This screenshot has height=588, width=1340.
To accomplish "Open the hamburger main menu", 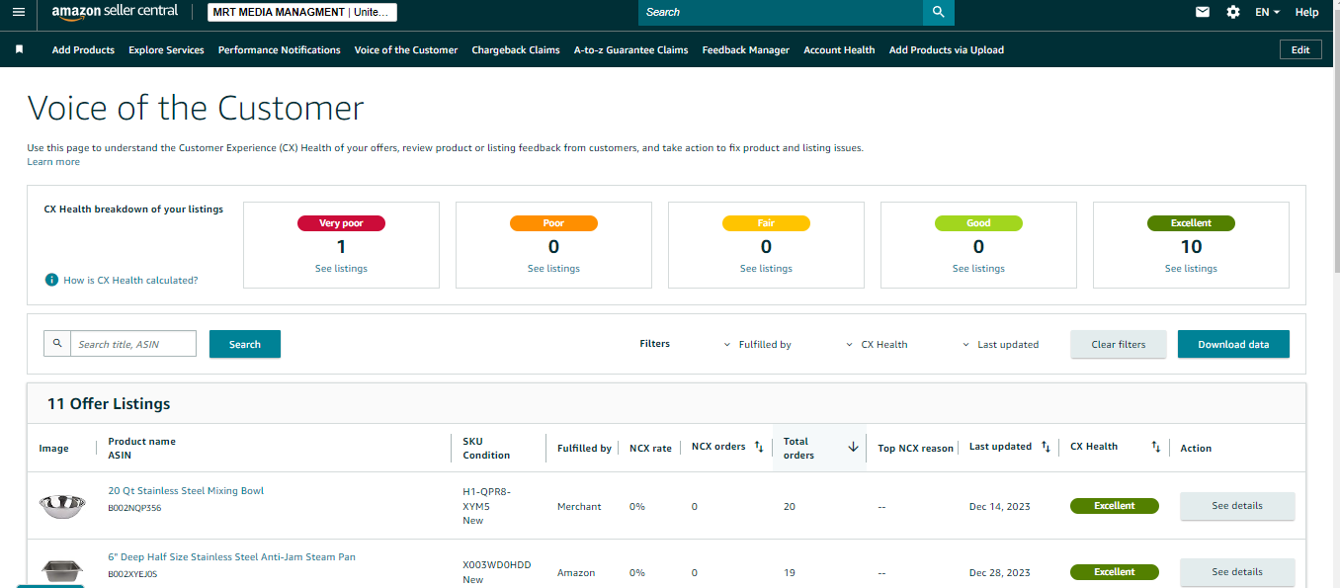I will pyautogui.click(x=18, y=12).
